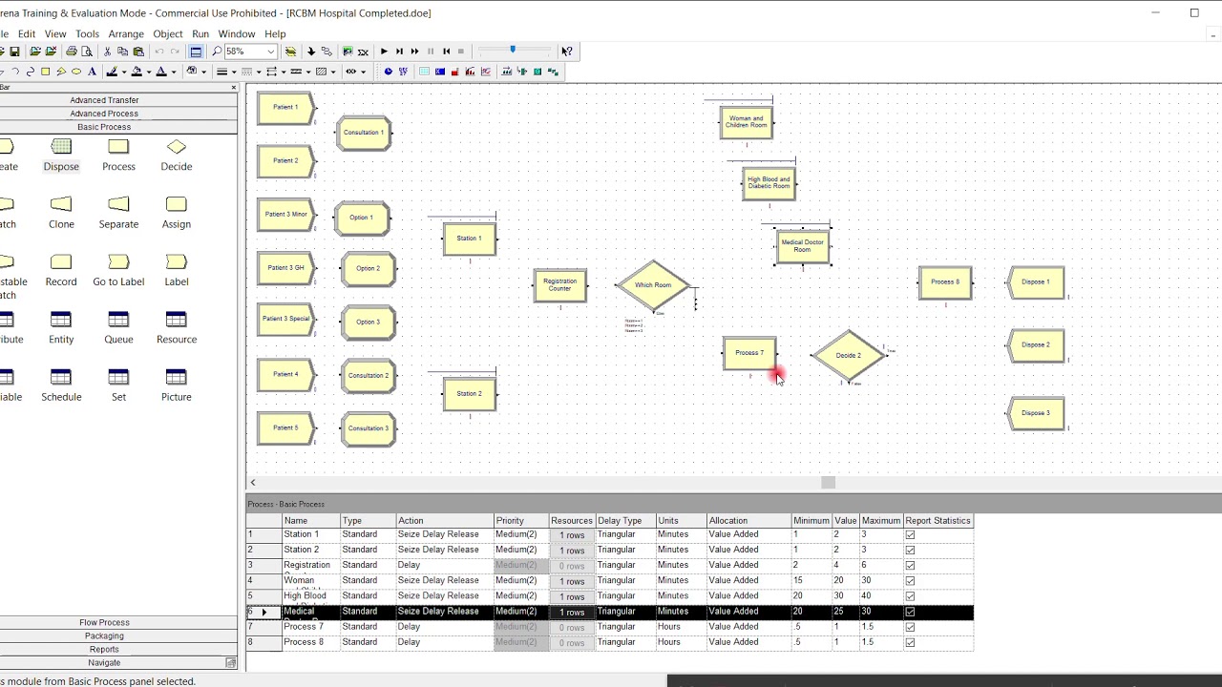
Task: Open the fill color dropdown arrow
Action: click(149, 72)
